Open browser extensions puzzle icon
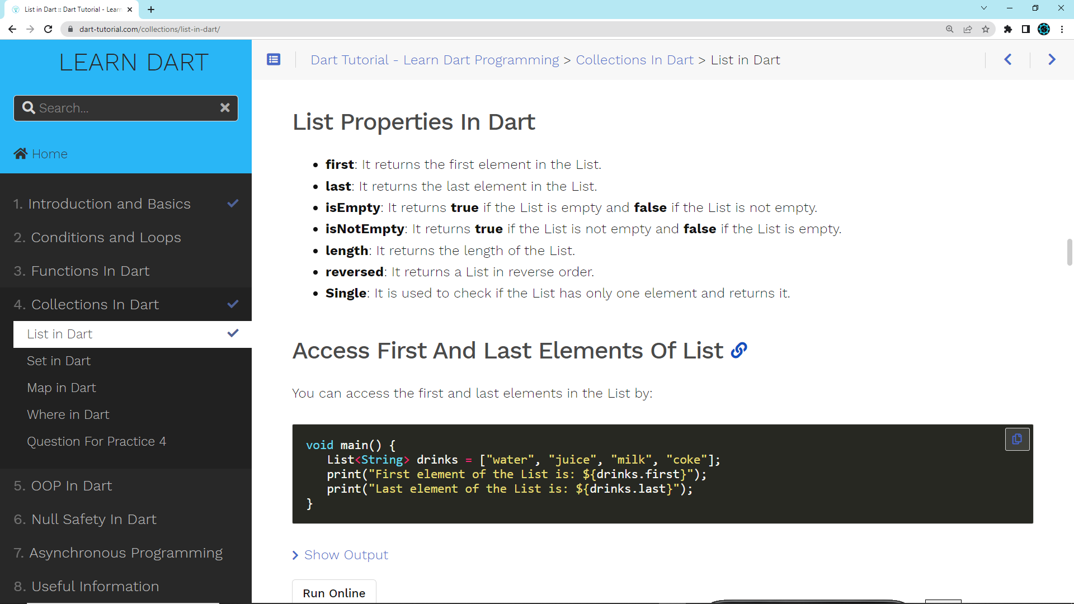1074x604 pixels. pyautogui.click(x=1008, y=29)
